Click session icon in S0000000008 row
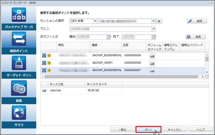 point(44,63)
